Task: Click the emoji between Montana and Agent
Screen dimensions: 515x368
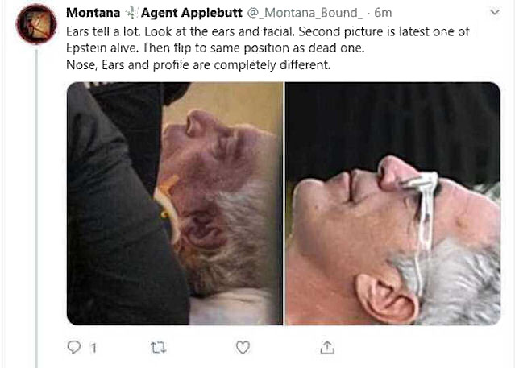Action: (131, 13)
